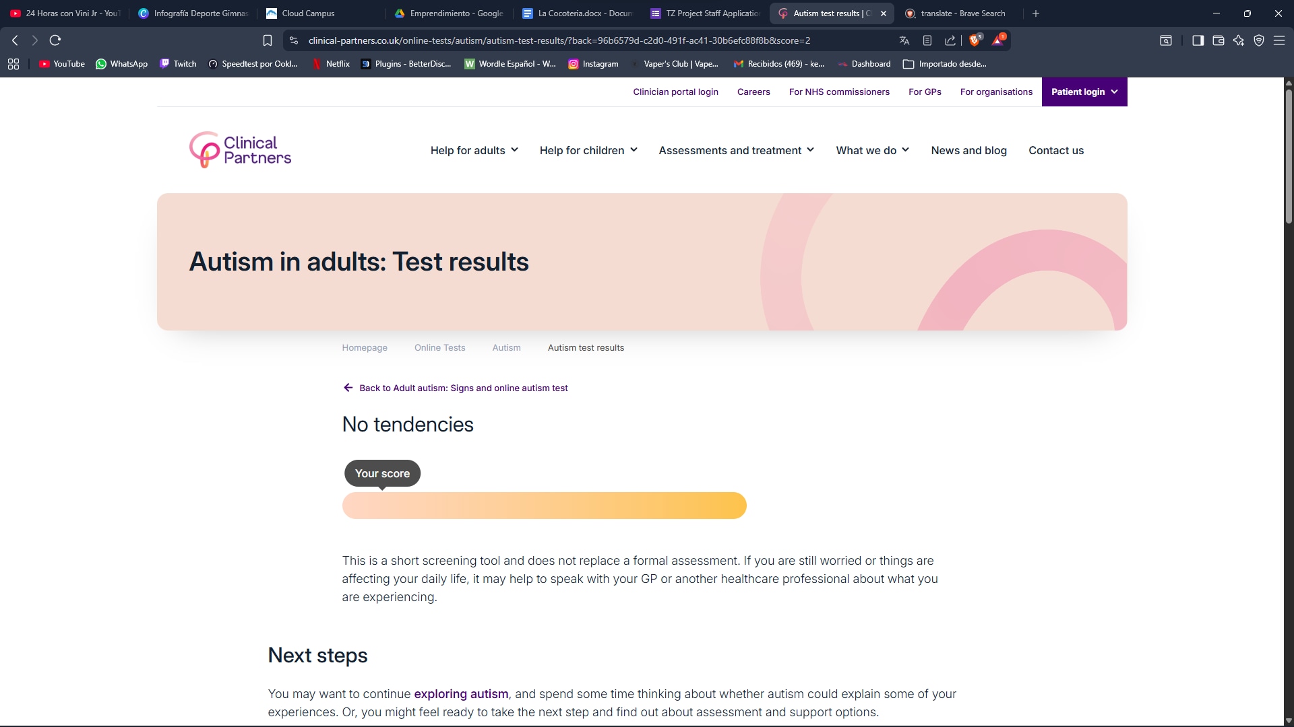Go back to Adult autism test link
Image resolution: width=1294 pixels, height=727 pixels.
tap(463, 388)
